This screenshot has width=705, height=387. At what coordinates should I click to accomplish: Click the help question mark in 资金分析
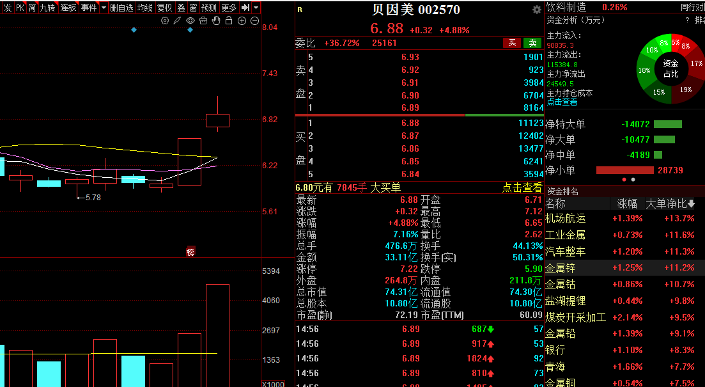pos(687,20)
